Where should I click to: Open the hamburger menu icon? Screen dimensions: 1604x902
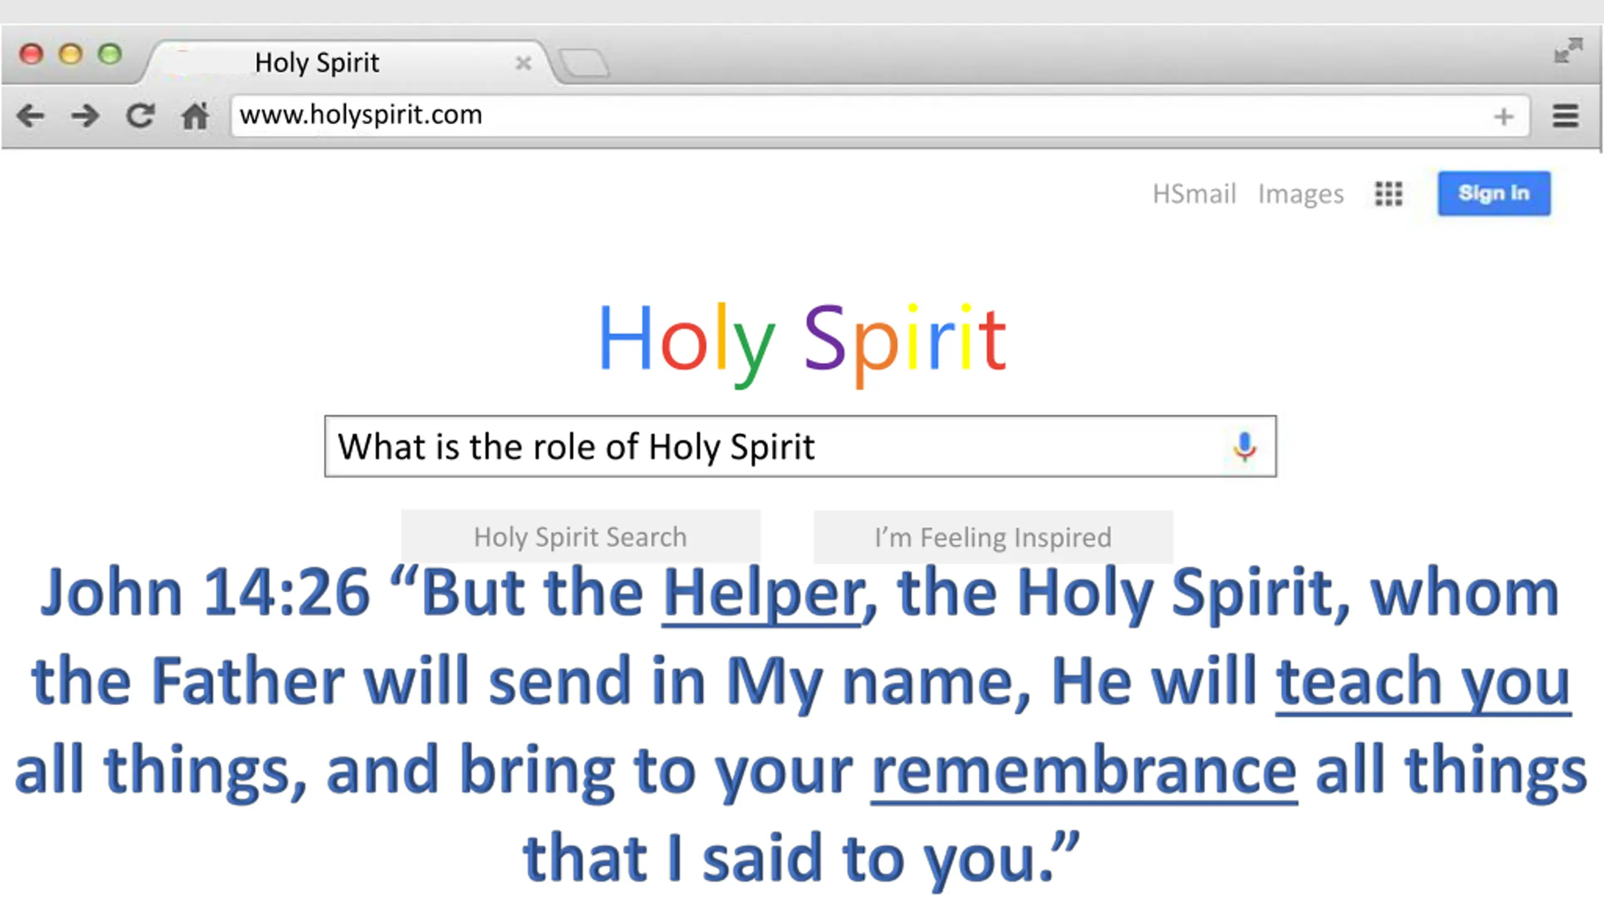pyautogui.click(x=1565, y=116)
